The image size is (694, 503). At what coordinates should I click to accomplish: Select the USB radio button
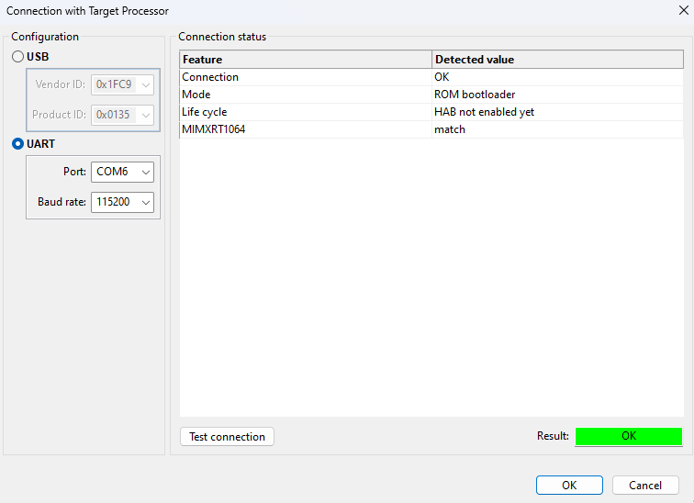pos(18,57)
